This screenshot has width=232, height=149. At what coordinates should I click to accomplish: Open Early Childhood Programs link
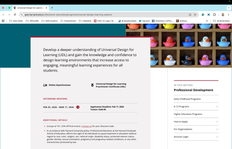[187, 99]
